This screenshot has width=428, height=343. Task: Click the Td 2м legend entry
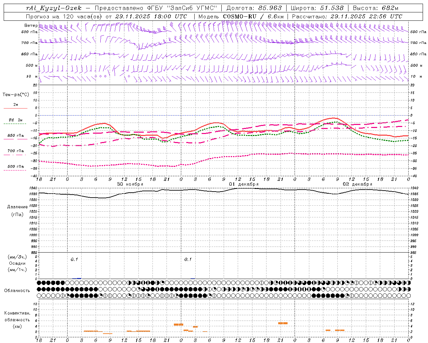(x=15, y=120)
